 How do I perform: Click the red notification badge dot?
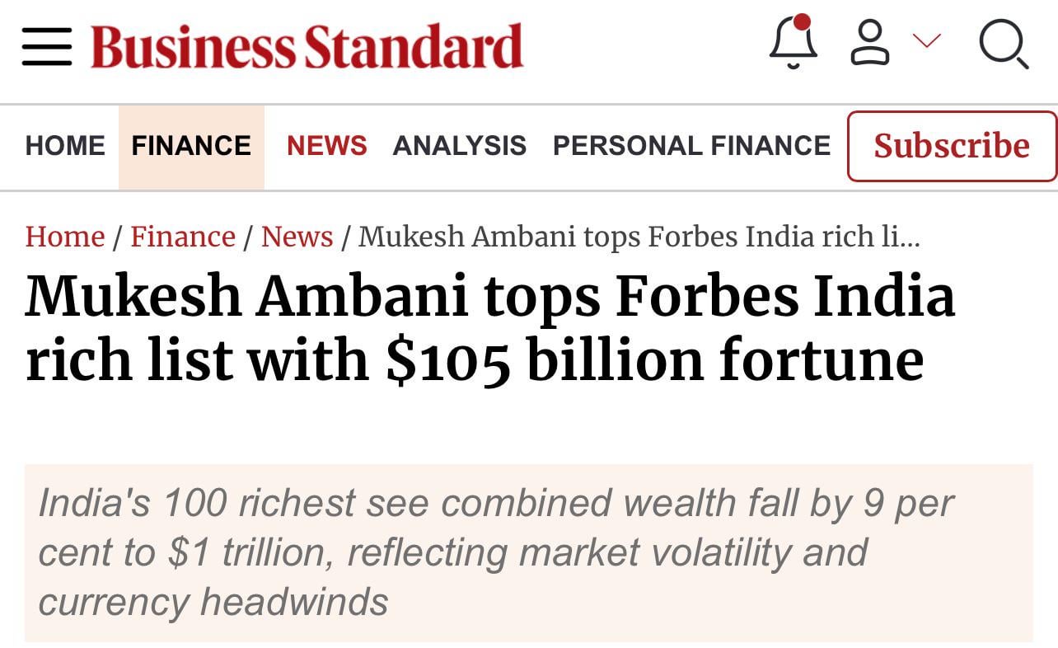point(802,22)
